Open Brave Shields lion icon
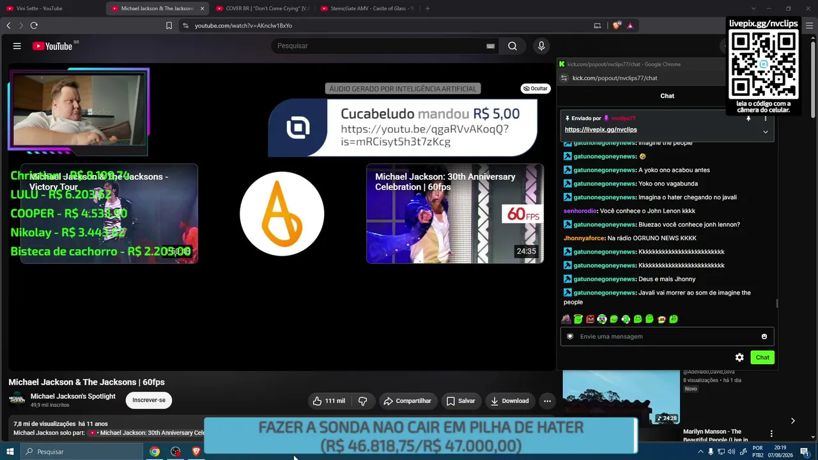Viewport: 818px width, 460px height. coord(617,26)
